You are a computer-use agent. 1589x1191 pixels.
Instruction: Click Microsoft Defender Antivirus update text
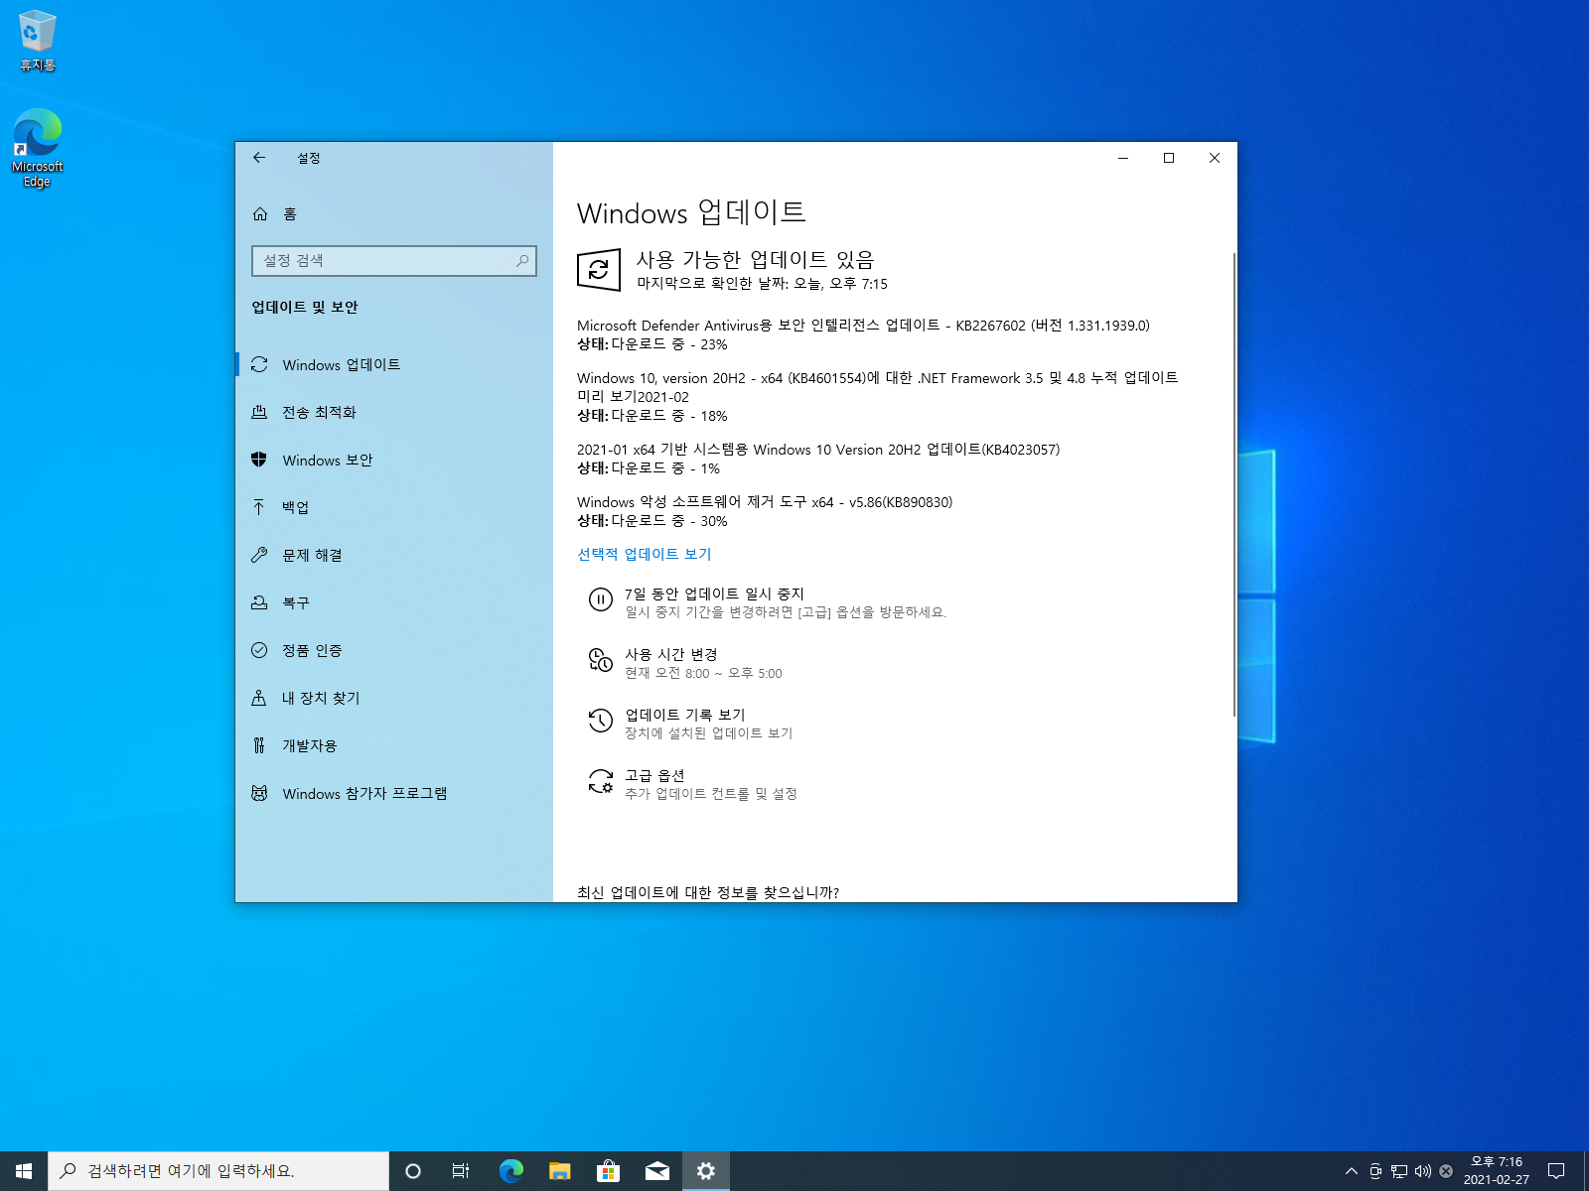pos(863,326)
